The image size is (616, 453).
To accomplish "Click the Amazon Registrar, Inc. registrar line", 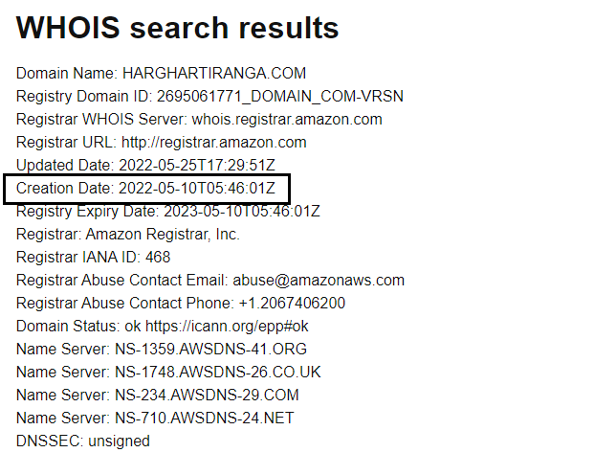I will click(128, 235).
